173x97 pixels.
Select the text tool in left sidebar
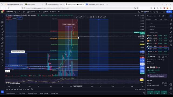point(2,35)
